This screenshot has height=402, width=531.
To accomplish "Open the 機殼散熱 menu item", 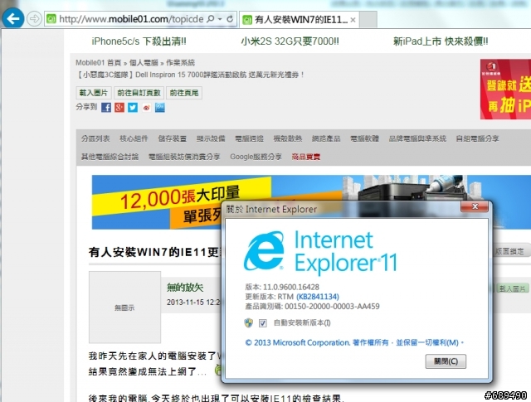I will [x=288, y=138].
